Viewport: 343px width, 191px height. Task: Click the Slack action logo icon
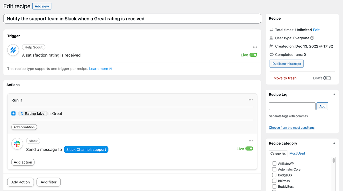(17, 144)
